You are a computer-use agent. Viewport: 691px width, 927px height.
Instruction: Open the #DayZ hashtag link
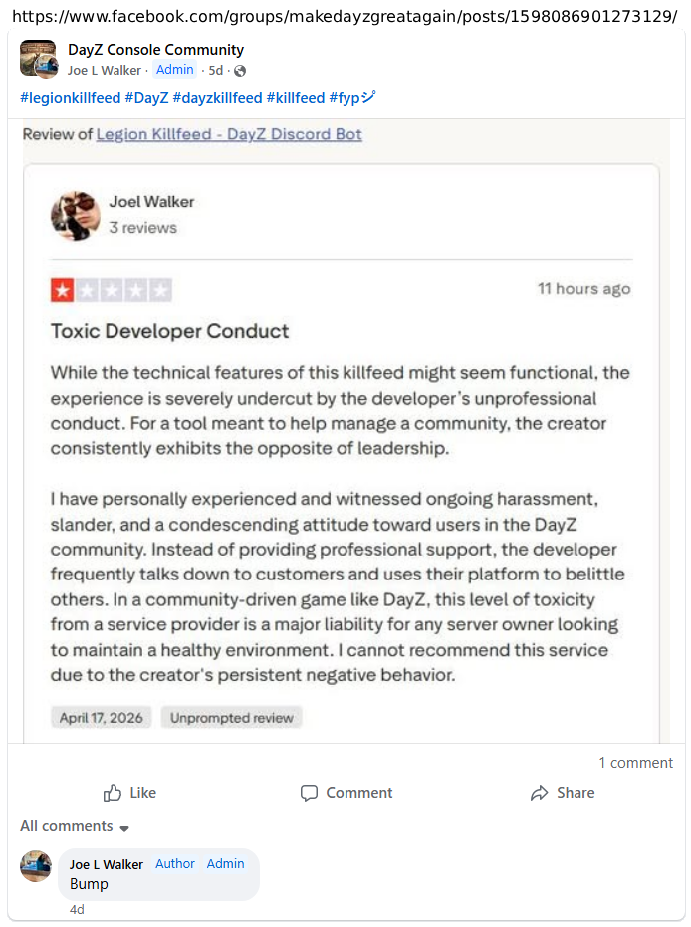(146, 98)
